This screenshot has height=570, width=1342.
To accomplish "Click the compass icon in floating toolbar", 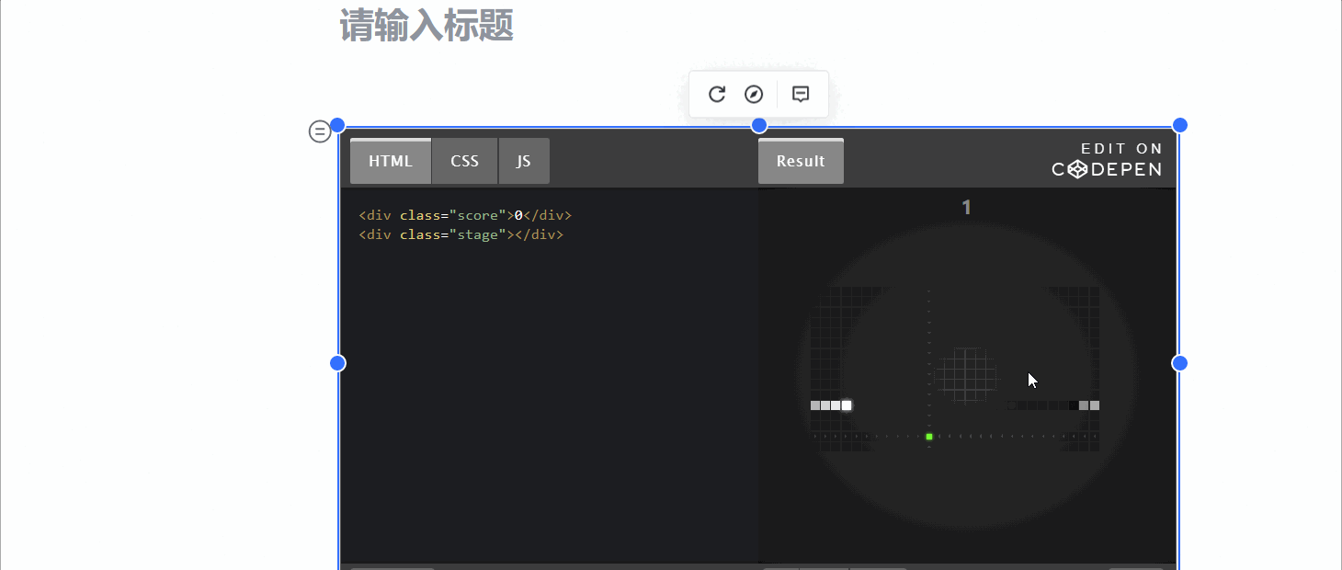I will [x=754, y=94].
